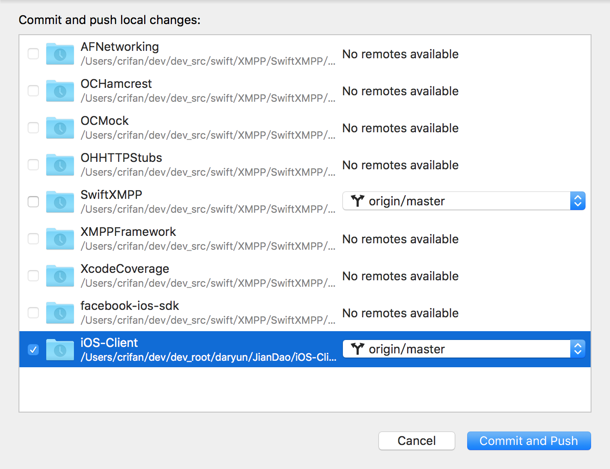Toggle the AFNetworking checkbox
610x469 pixels.
click(33, 54)
